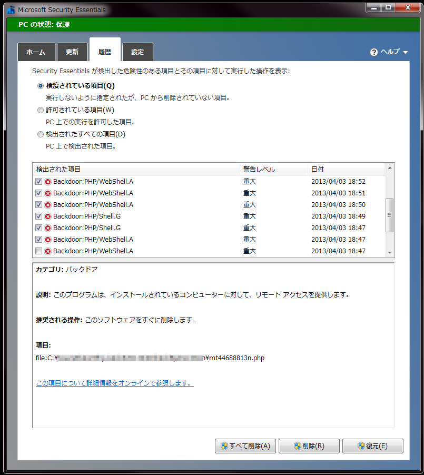The height and width of the screenshot is (475, 424).
Task: Uncheck the WebShell.A entry dated 18:50
Action: 38,204
